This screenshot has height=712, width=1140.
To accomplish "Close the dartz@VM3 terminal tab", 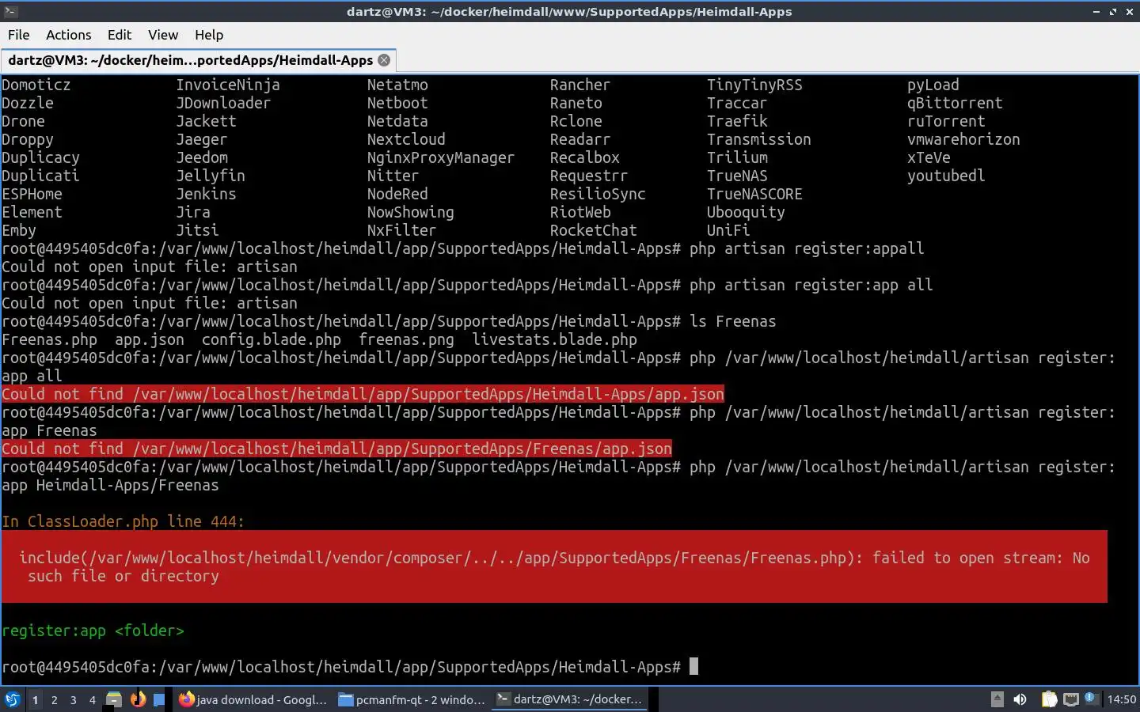I will [384, 60].
